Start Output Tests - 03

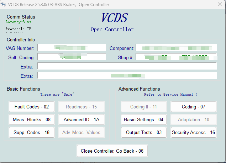tap(143, 133)
